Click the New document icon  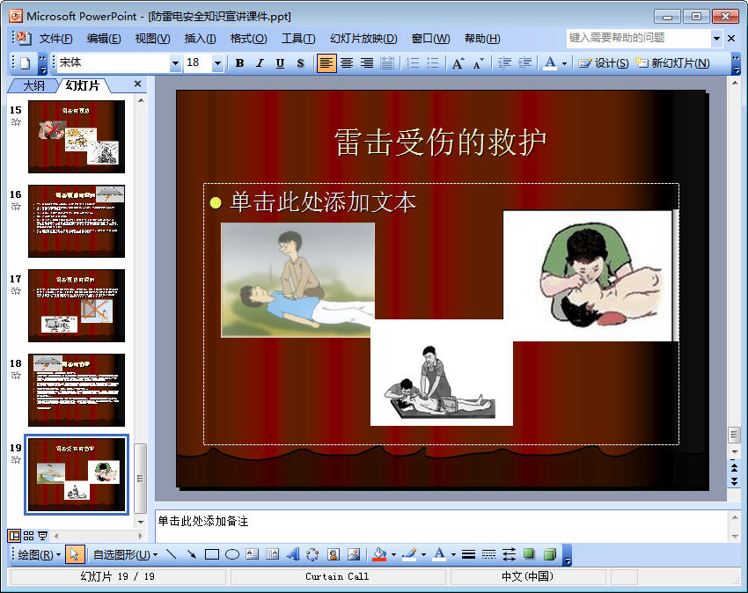[26, 63]
